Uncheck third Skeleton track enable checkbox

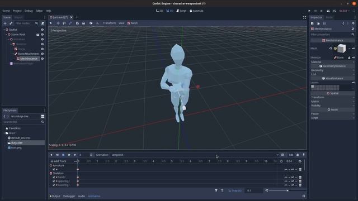(54, 185)
